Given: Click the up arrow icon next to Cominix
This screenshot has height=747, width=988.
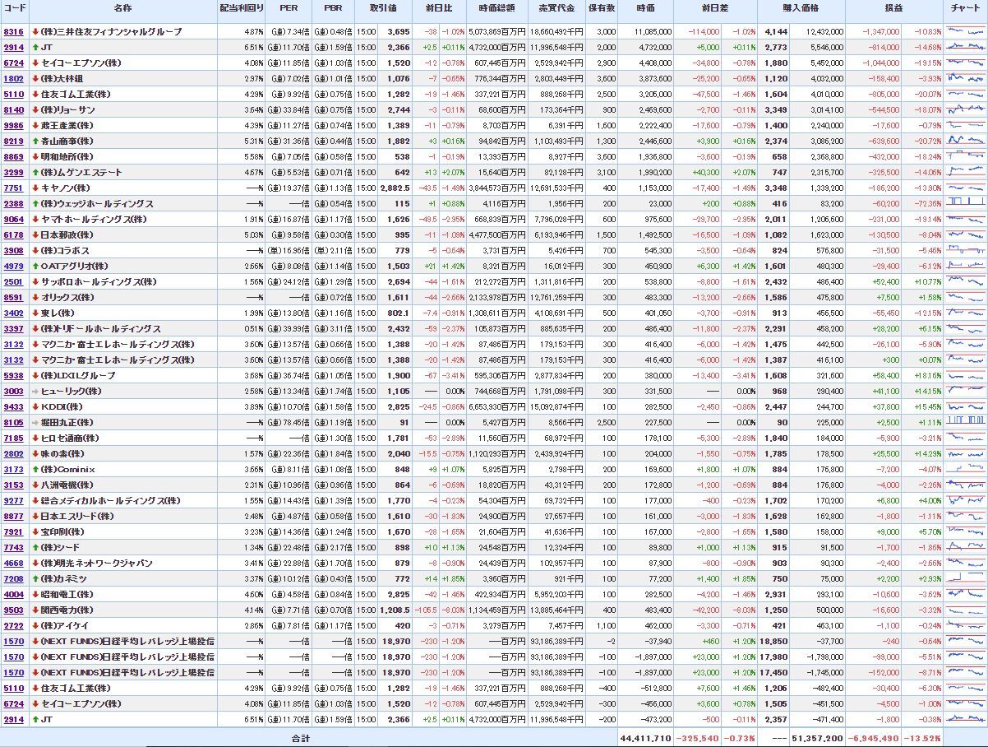Looking at the screenshot, I should point(35,469).
